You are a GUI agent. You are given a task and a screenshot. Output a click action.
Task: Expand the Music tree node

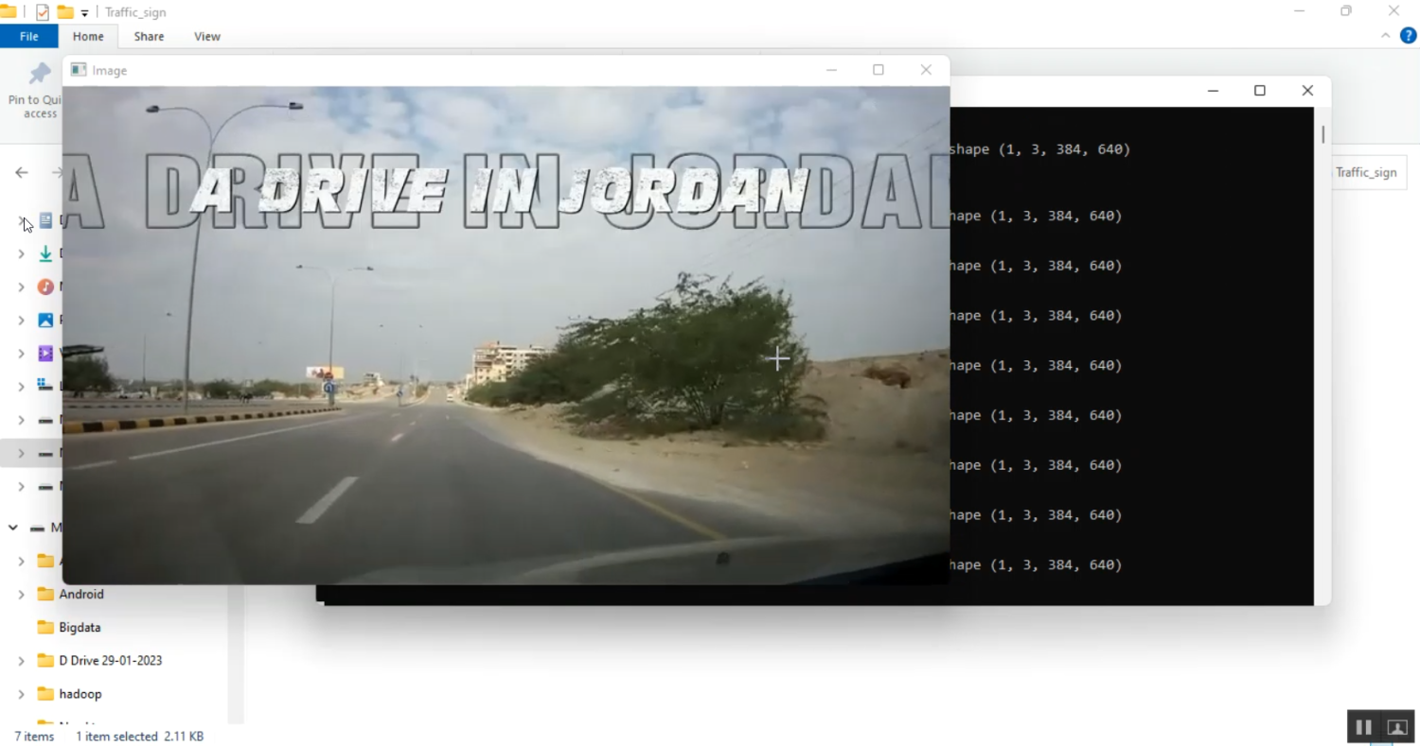21,286
